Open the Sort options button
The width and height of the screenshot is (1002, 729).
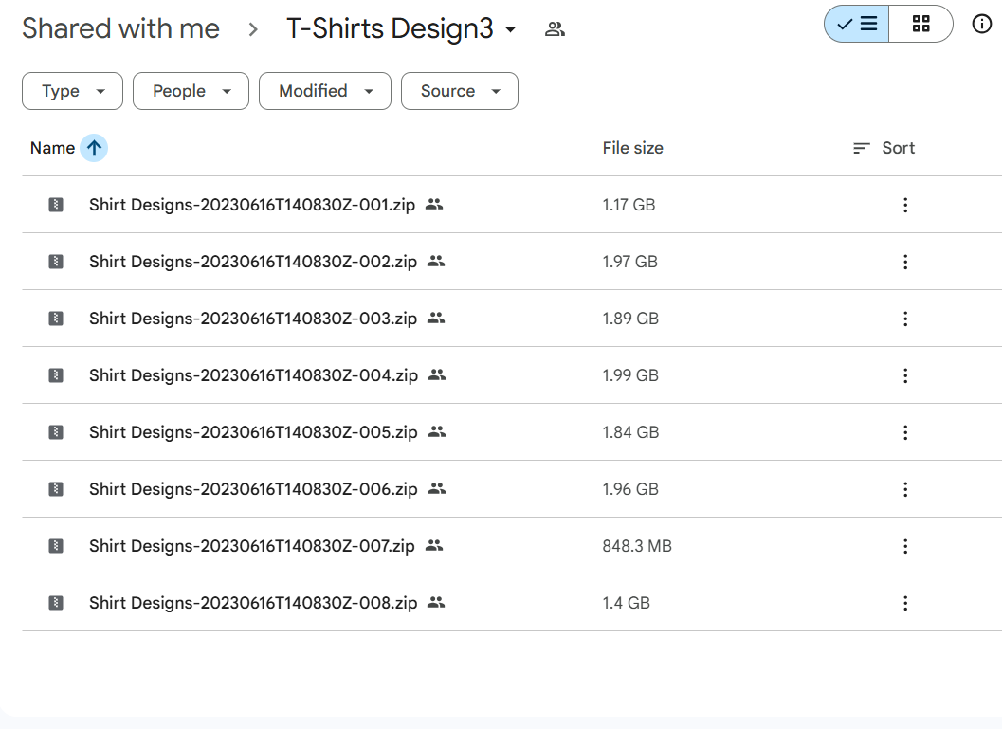[x=884, y=148]
